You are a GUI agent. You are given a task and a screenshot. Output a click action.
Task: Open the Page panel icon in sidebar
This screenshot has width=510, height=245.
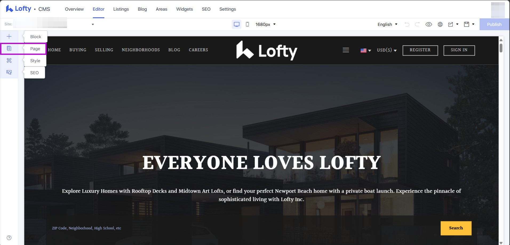pos(9,49)
